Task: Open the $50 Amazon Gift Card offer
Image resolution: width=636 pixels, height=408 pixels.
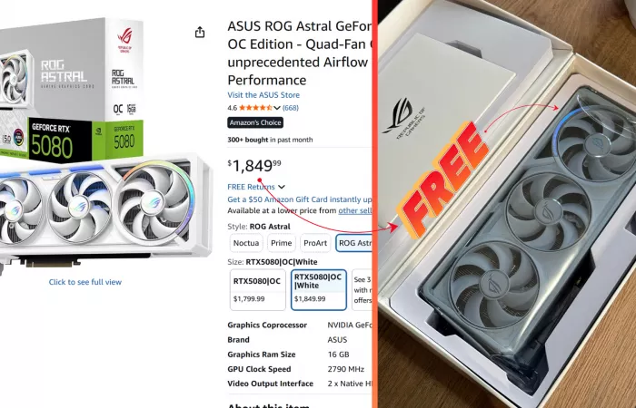Action: 299,199
